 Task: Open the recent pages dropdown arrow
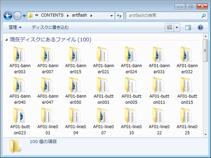(x=24, y=16)
